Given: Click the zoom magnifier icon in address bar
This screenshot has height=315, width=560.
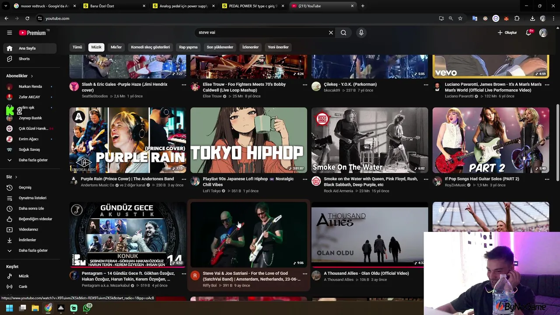Looking at the screenshot, I should click(451, 18).
